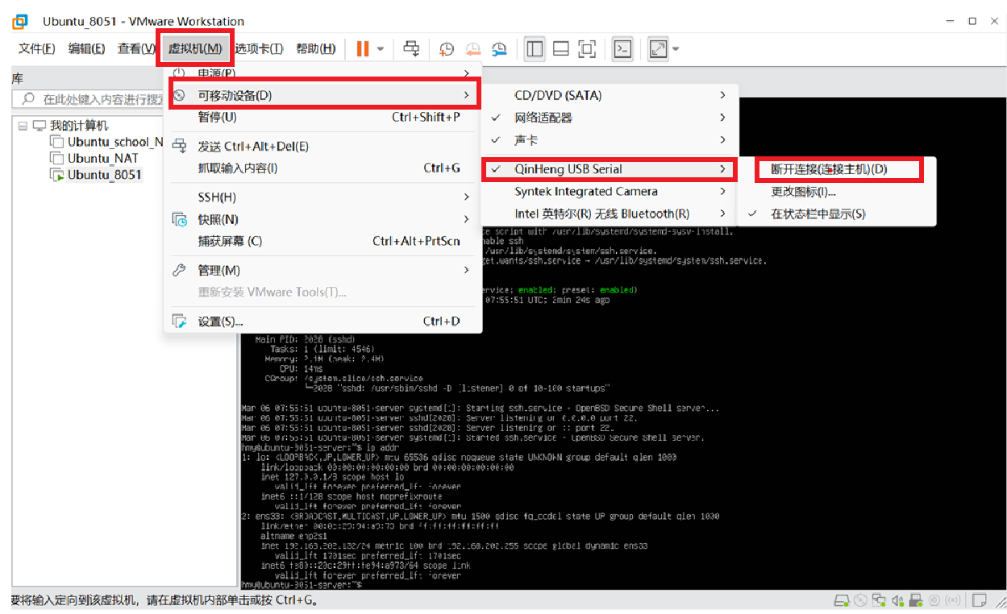Image resolution: width=1007 pixels, height=614 pixels.
Task: Toggle 在状态栏中显示(S) checkmark
Action: pos(837,214)
